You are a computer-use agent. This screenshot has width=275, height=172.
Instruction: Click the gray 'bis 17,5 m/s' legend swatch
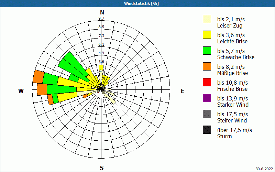coord(207,114)
